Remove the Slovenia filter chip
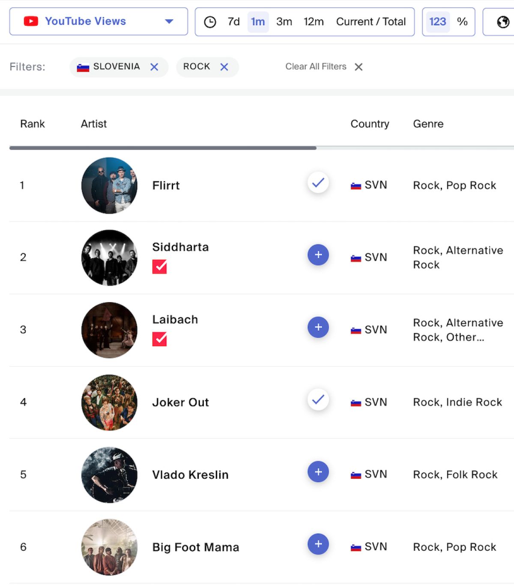Image resolution: width=514 pixels, height=585 pixels. (154, 67)
